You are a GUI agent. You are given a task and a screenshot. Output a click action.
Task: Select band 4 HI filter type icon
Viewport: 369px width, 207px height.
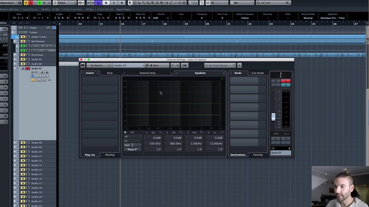(x=222, y=132)
